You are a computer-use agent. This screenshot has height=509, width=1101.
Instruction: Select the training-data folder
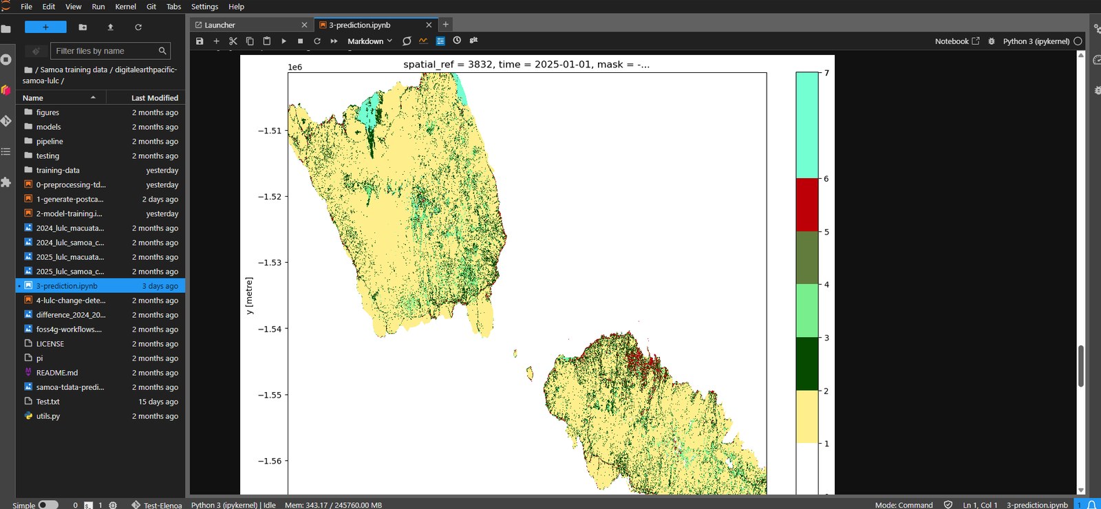click(100, 171)
